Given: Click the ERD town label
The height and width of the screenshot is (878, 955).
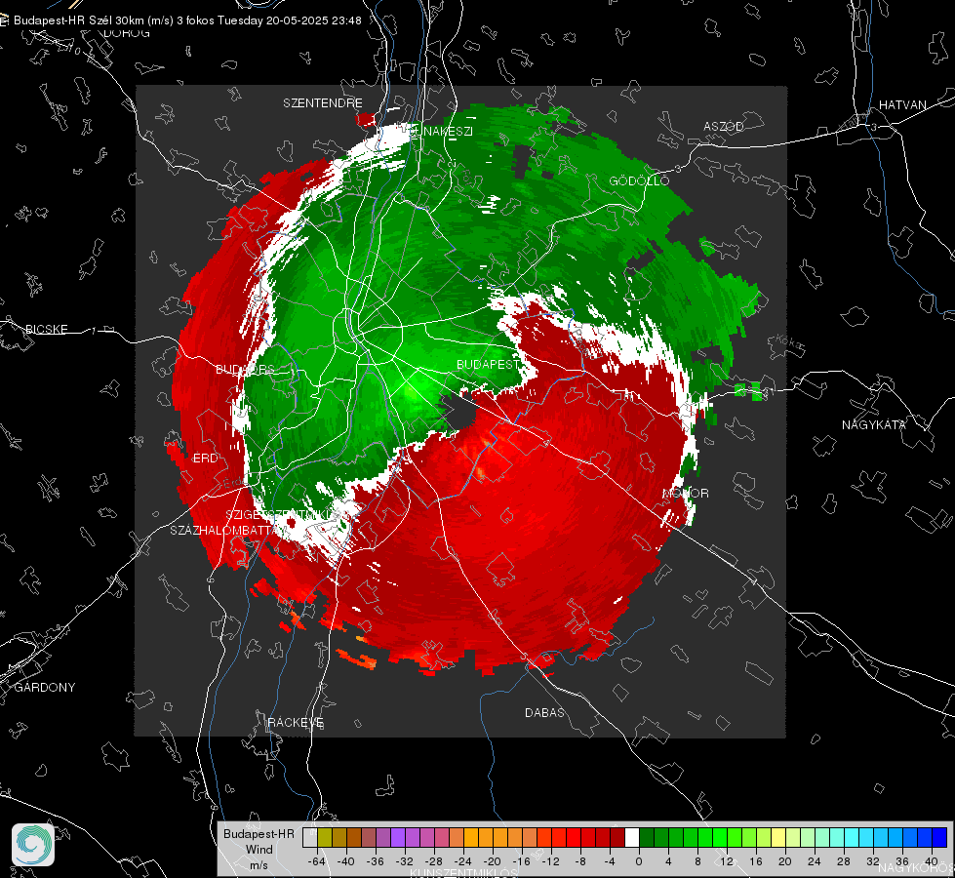Looking at the screenshot, I should tap(205, 459).
